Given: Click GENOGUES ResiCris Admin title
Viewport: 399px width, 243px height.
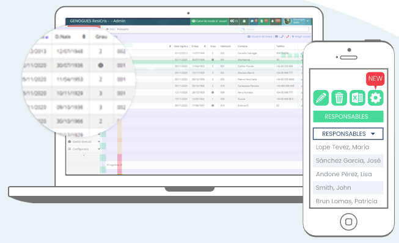Looking at the screenshot, I should click(x=98, y=21).
